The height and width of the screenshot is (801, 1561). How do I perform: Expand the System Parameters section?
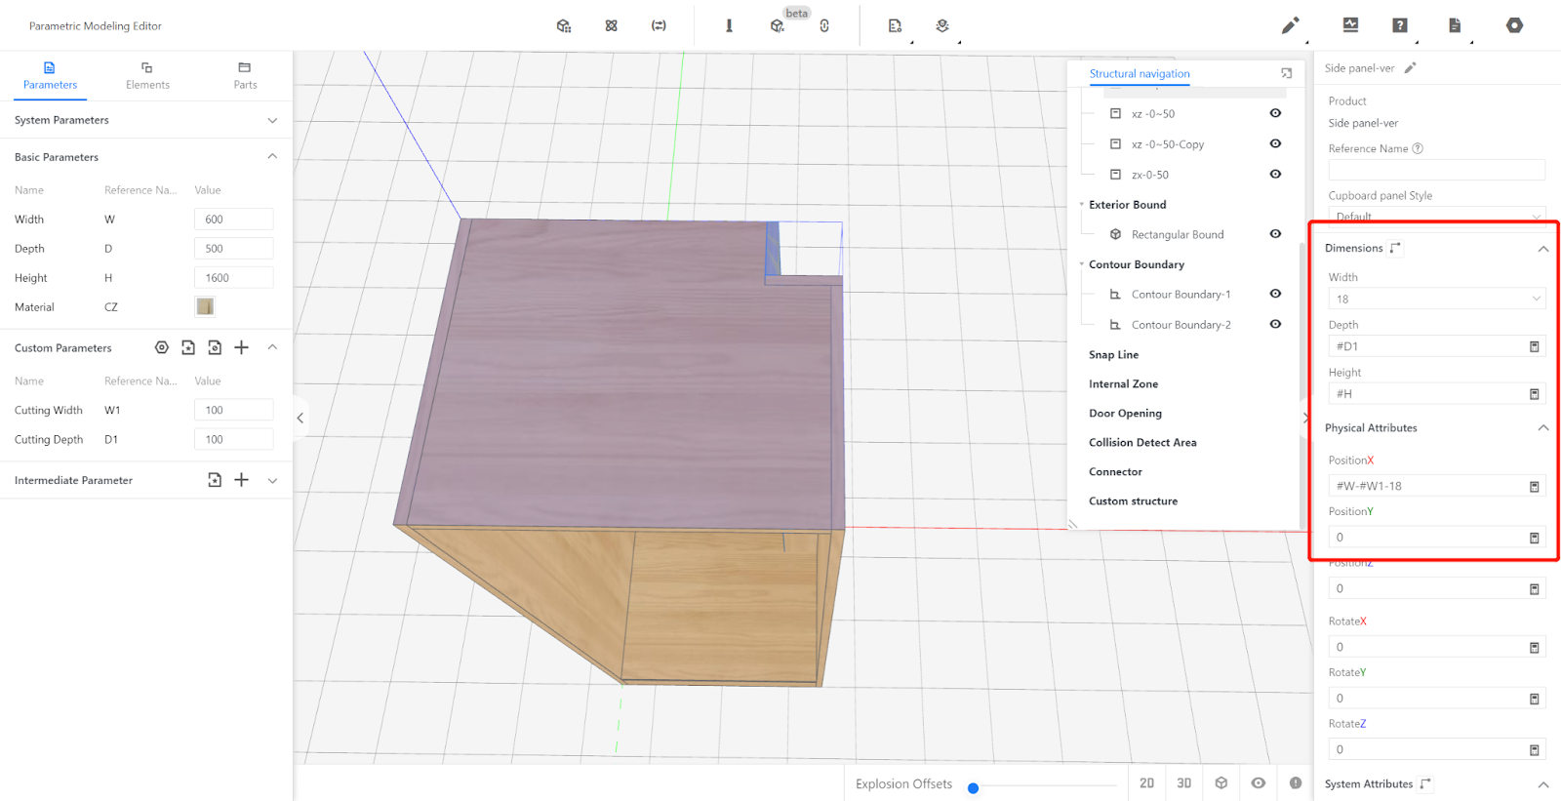pyautogui.click(x=272, y=120)
